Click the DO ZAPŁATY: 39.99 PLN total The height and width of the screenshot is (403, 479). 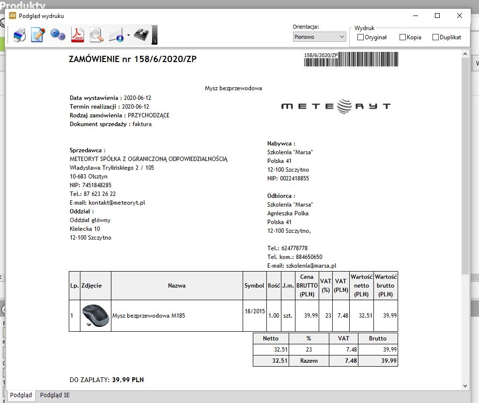(x=107, y=380)
